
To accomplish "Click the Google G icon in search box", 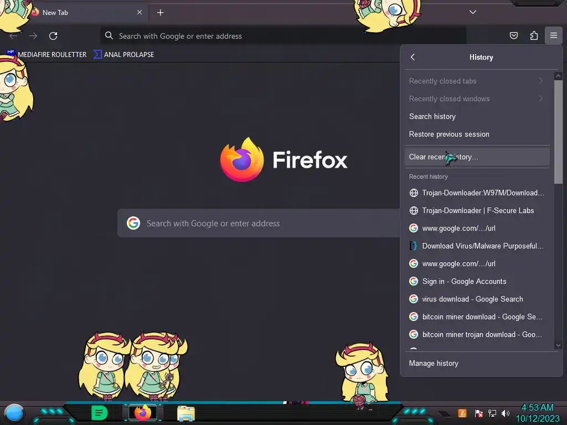I will (133, 223).
